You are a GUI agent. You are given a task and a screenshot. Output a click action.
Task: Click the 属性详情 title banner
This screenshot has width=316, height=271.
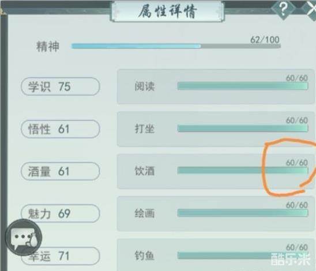pyautogui.click(x=167, y=11)
